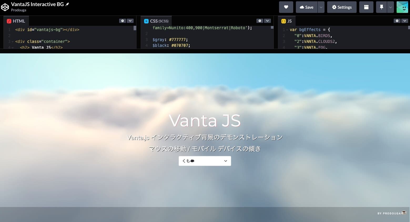Click the CSS tab's blue asterisk icon
410x222 pixels.
tap(146, 21)
